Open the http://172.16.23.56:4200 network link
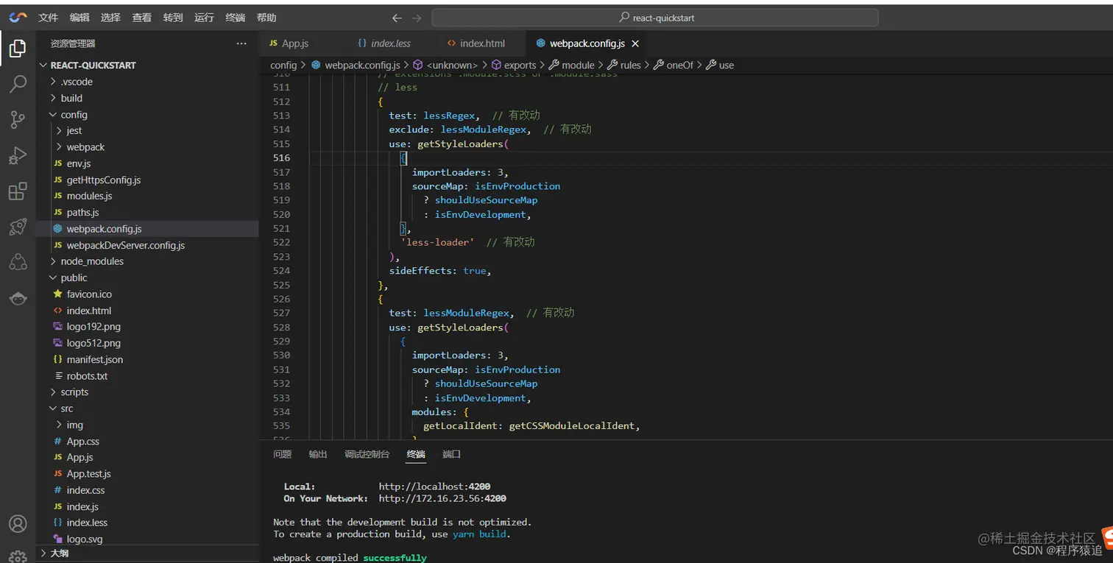Screen dimensions: 1113x563 click(x=442, y=498)
